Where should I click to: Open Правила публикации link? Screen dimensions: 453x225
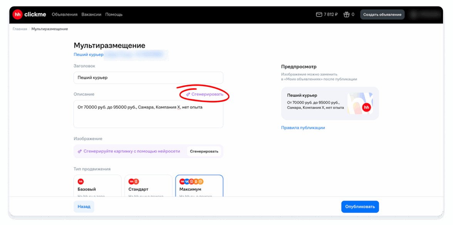click(x=303, y=127)
